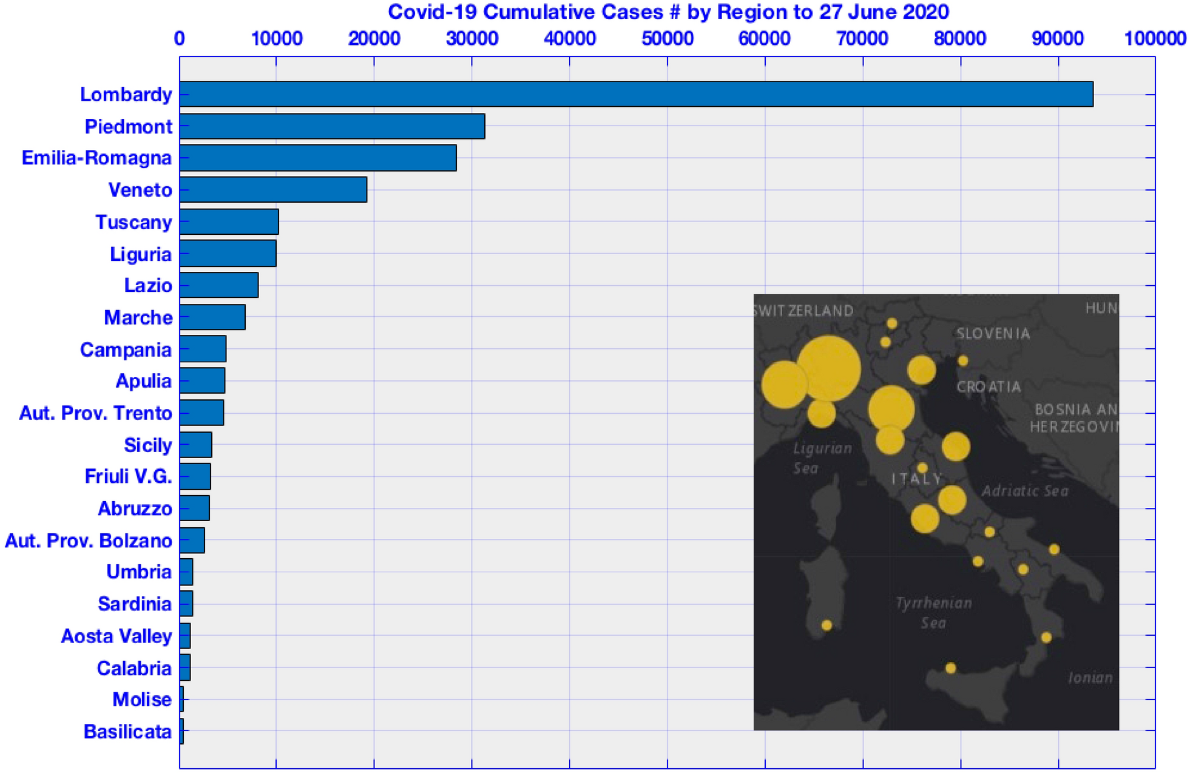The height and width of the screenshot is (773, 1190).
Task: Click the Veneto label
Action: 140,190
